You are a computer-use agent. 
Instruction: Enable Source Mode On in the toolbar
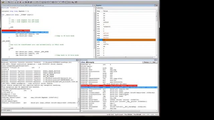pos(67,2)
